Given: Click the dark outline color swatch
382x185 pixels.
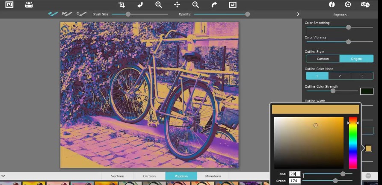Looking at the screenshot, I should (367, 91).
